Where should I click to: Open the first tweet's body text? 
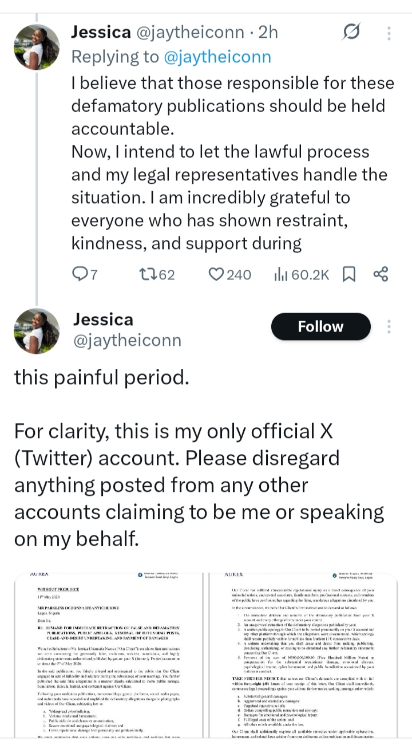(233, 163)
